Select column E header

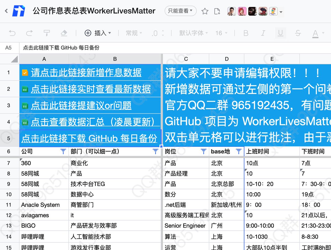(272, 59)
